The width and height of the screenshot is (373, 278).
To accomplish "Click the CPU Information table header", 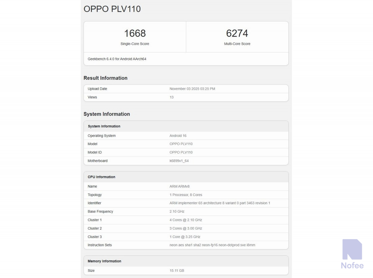I will 101,177.
